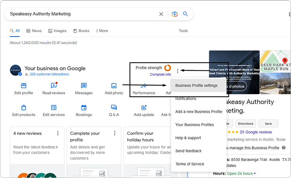The height and width of the screenshot is (178, 291).
Task: Expand the More search filters
Action: 102,31
